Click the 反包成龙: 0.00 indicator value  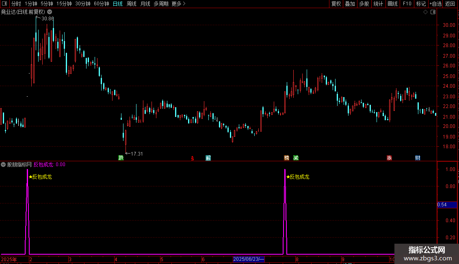tap(50, 164)
